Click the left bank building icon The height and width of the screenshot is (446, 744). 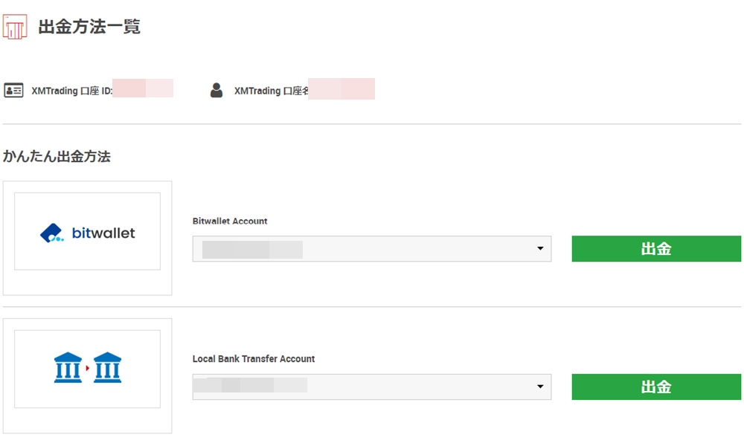[68, 368]
